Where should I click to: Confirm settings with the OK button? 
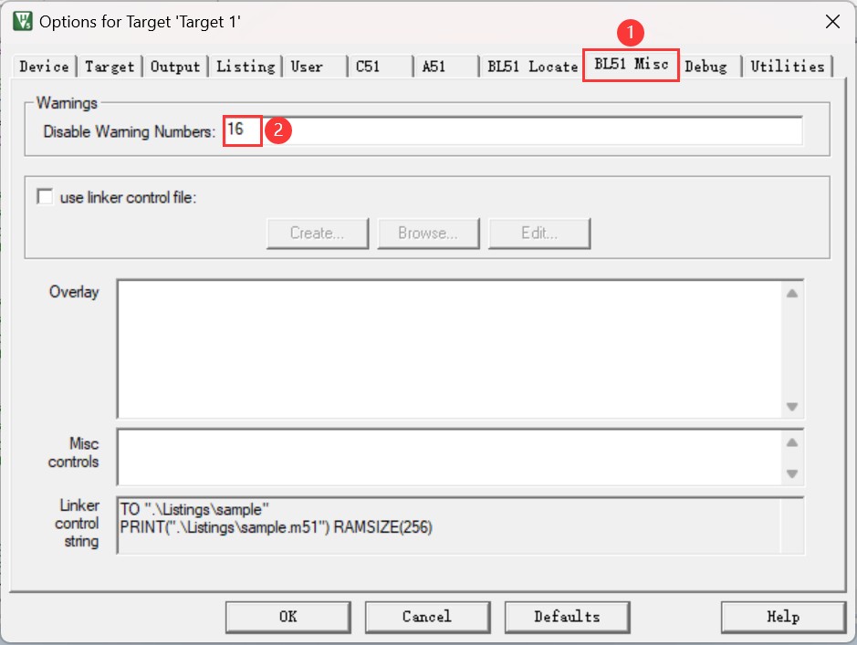(288, 617)
